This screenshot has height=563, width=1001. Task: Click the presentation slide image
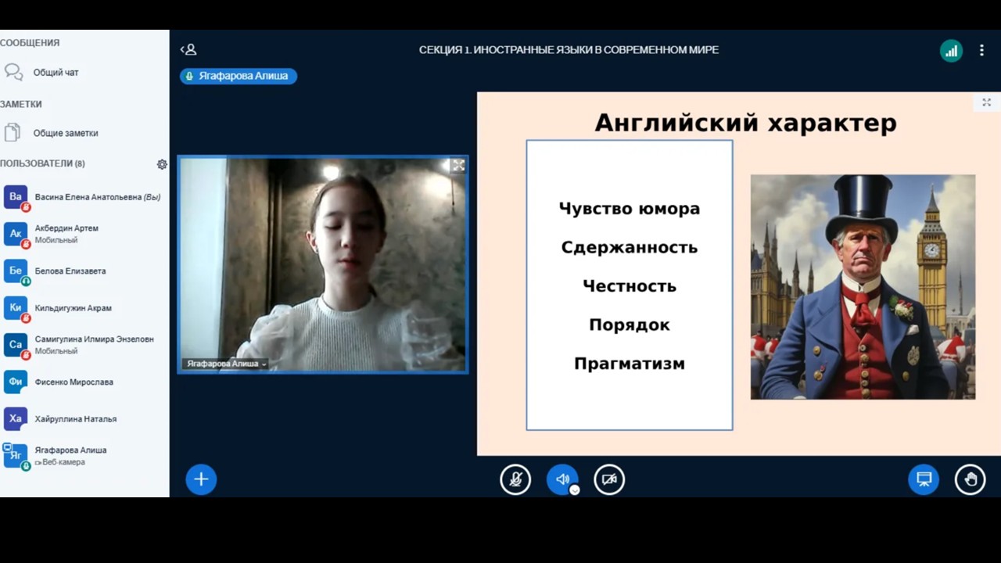[x=863, y=287]
